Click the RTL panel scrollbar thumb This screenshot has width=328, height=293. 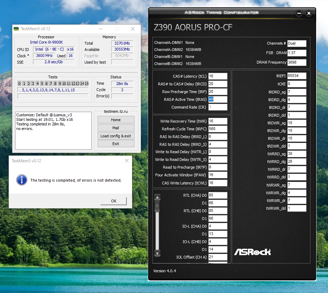click(x=157, y=206)
